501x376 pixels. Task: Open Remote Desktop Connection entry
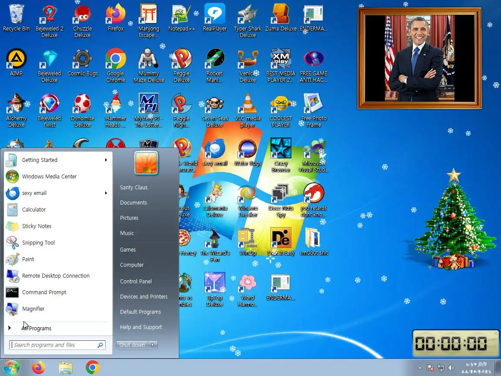tap(57, 275)
